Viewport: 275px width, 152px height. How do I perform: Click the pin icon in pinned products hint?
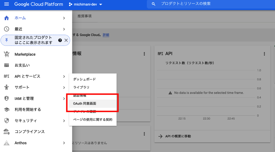pos(7,40)
